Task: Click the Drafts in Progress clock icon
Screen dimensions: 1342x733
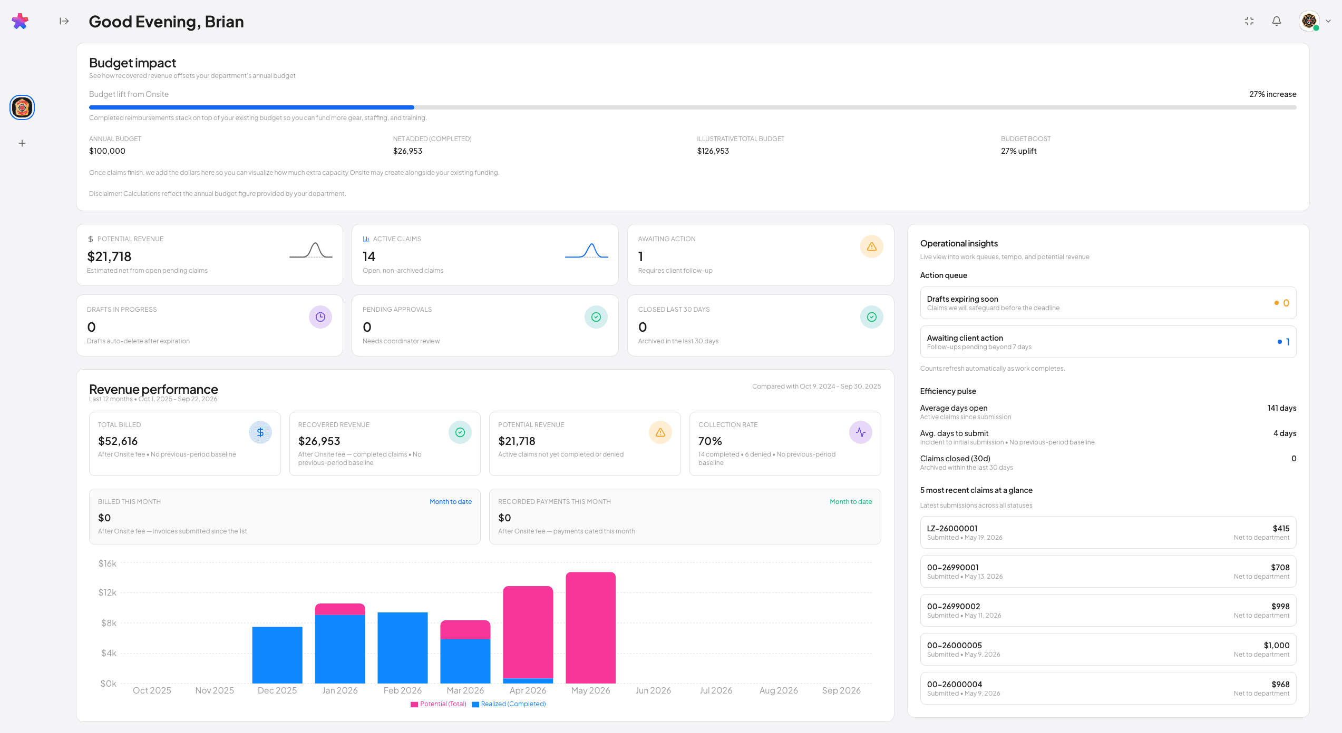Action: (320, 317)
